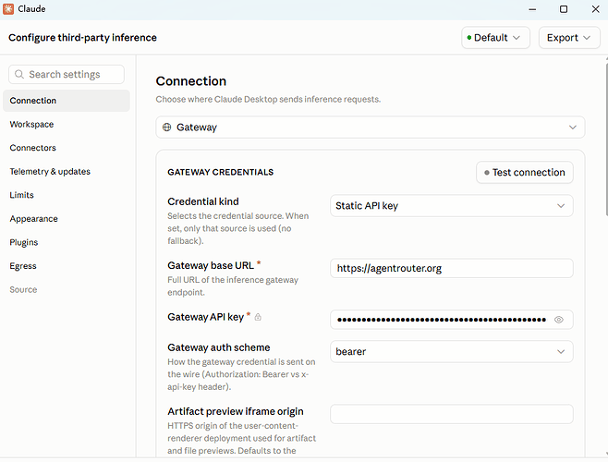
Task: Close the Claude window
Action: (x=596, y=9)
